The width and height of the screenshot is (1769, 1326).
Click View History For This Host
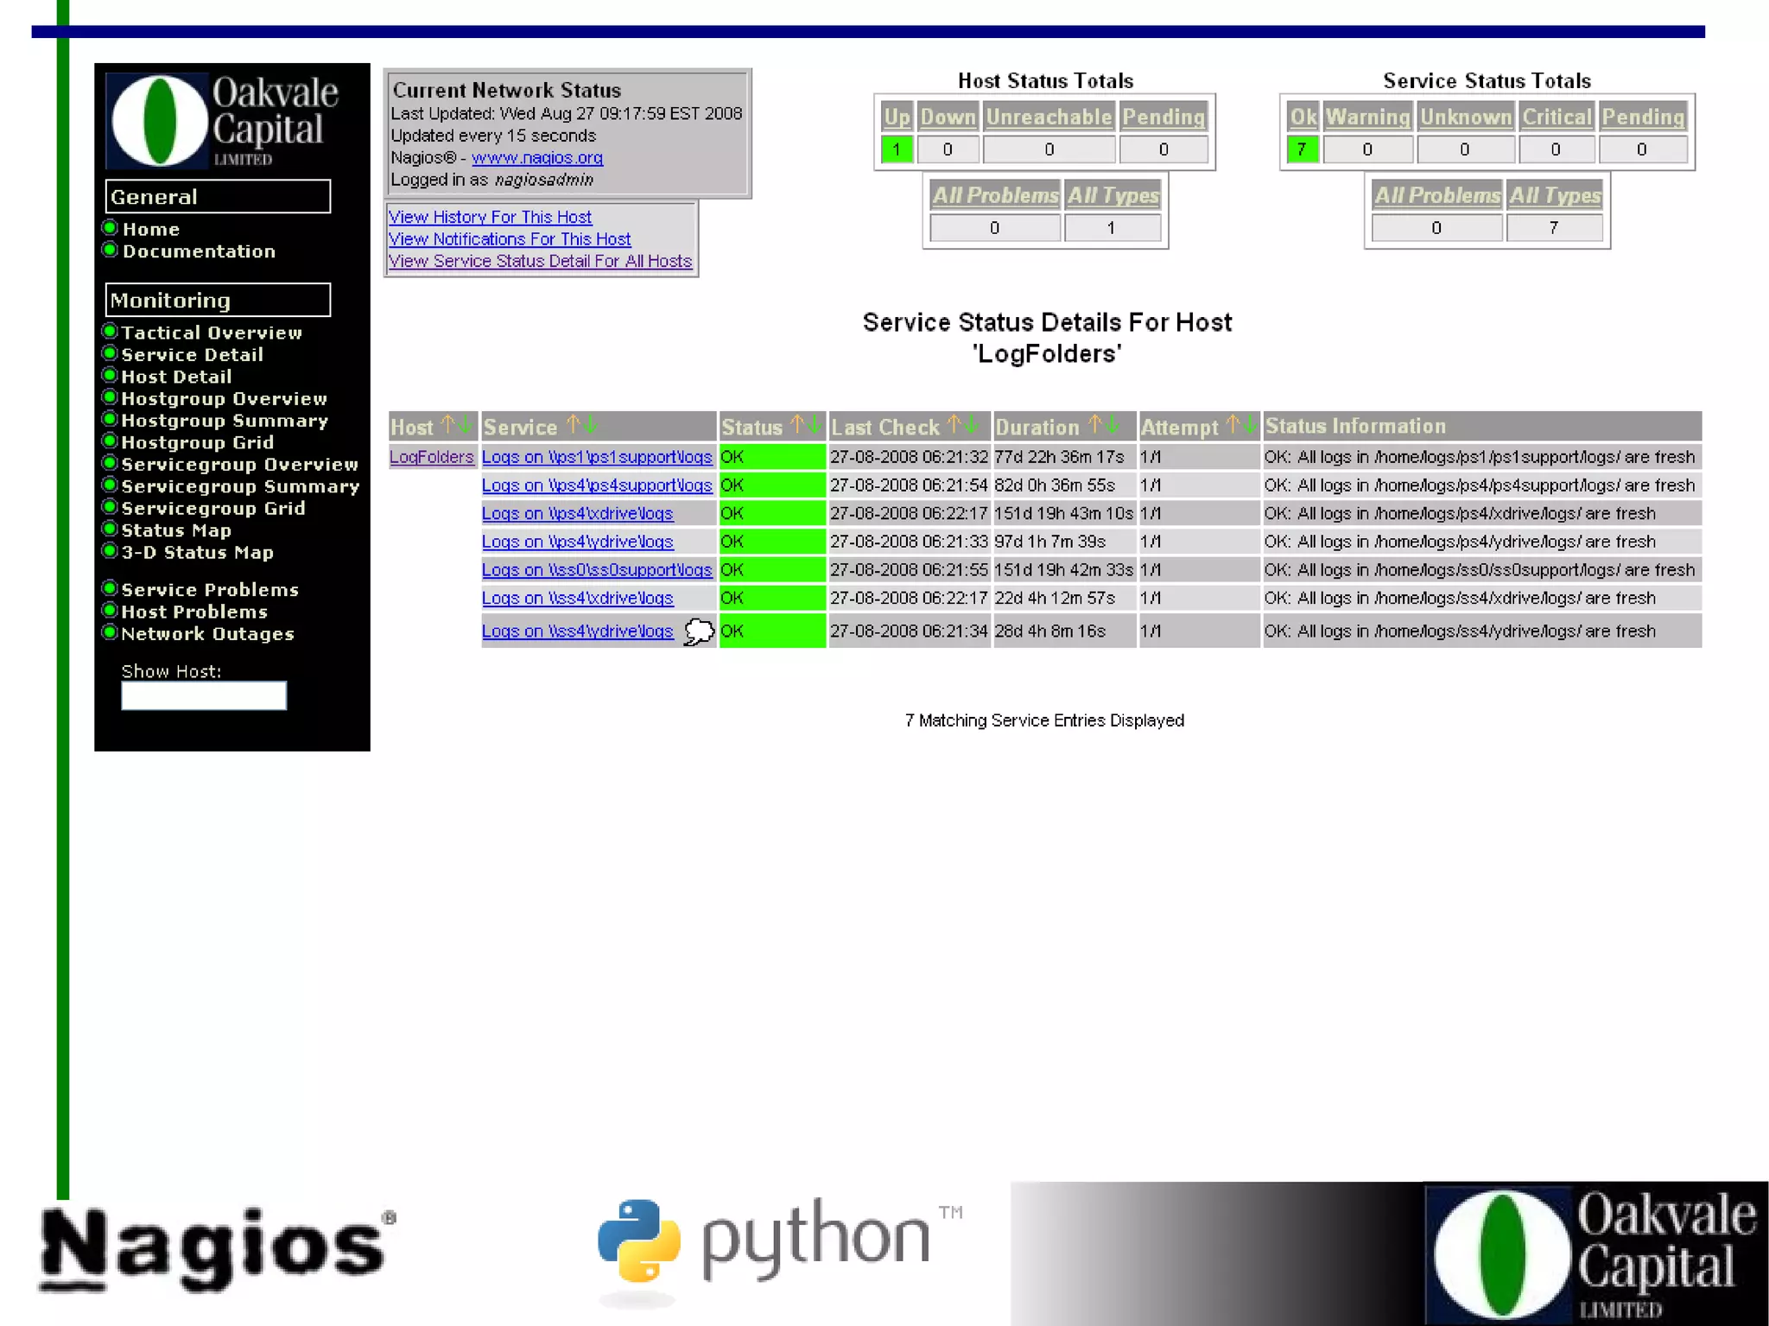[490, 217]
